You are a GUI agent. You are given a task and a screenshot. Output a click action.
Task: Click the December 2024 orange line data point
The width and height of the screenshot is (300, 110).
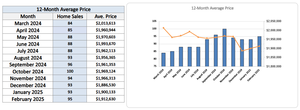pyautogui.click(x=242, y=51)
